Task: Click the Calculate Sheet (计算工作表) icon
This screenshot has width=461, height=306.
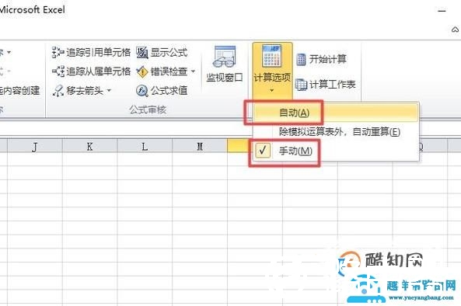Action: click(301, 85)
